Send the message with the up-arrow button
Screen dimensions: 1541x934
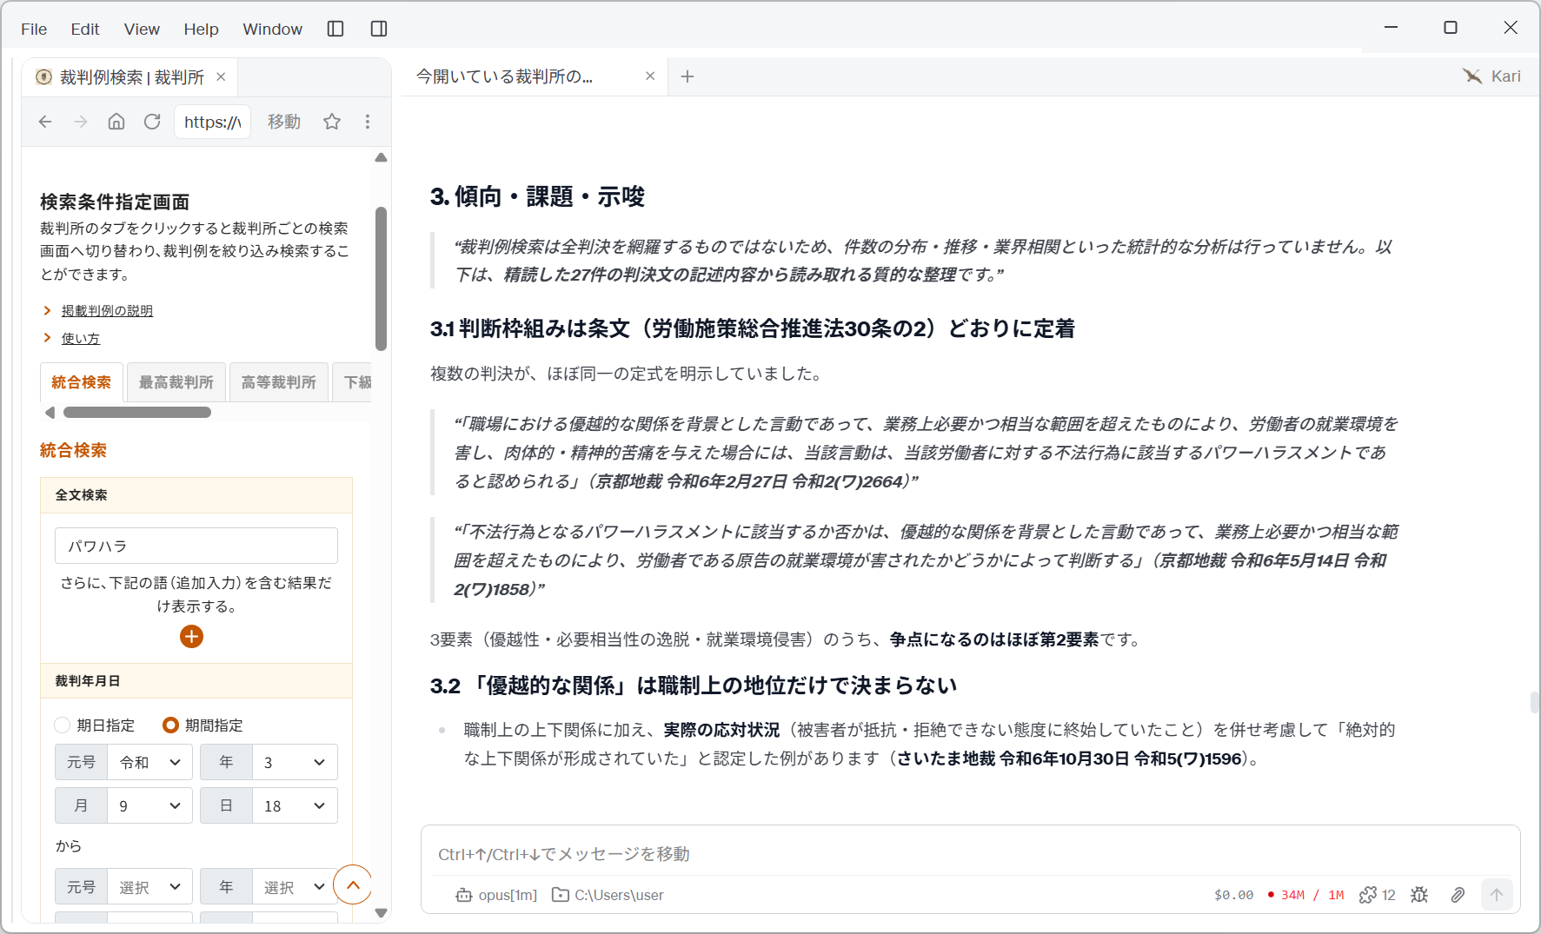pyautogui.click(x=1497, y=895)
